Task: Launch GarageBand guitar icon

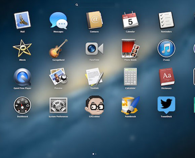Action: tap(58, 48)
